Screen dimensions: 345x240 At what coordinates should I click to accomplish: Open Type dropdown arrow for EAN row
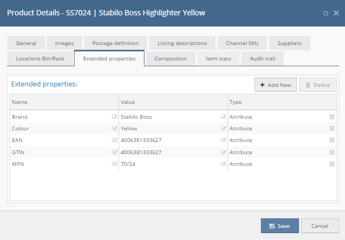[x=332, y=140]
